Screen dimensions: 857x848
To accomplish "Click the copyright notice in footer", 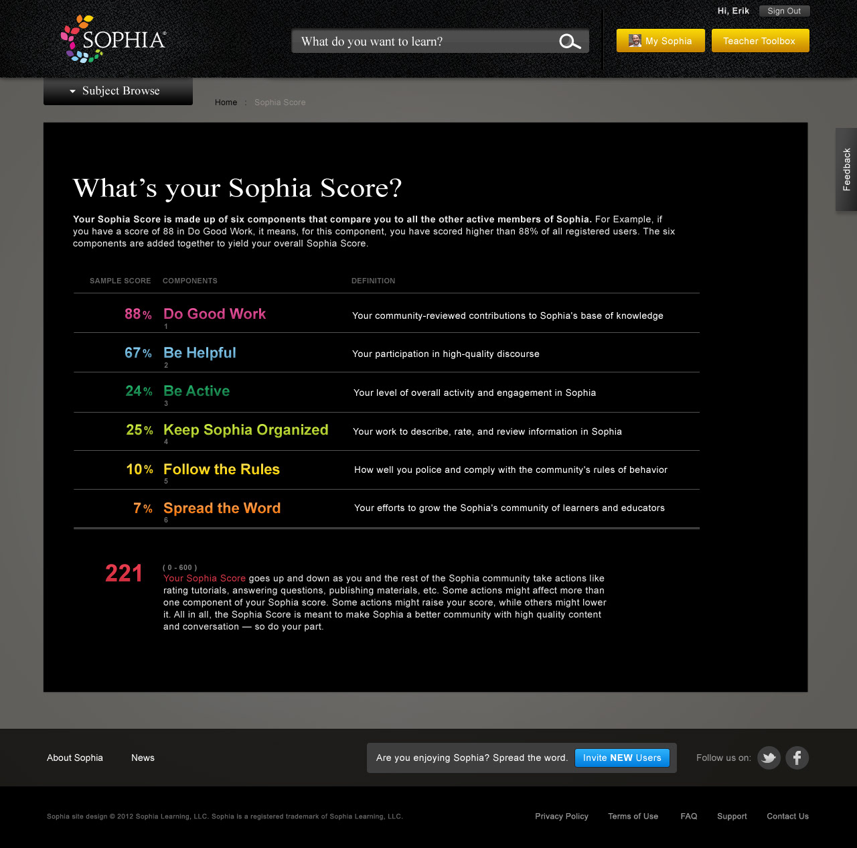I will [225, 816].
